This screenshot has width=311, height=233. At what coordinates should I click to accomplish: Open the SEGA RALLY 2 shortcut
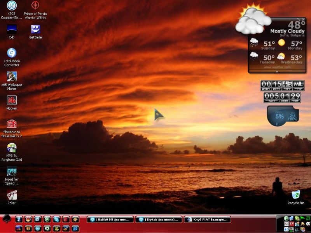click(12, 124)
